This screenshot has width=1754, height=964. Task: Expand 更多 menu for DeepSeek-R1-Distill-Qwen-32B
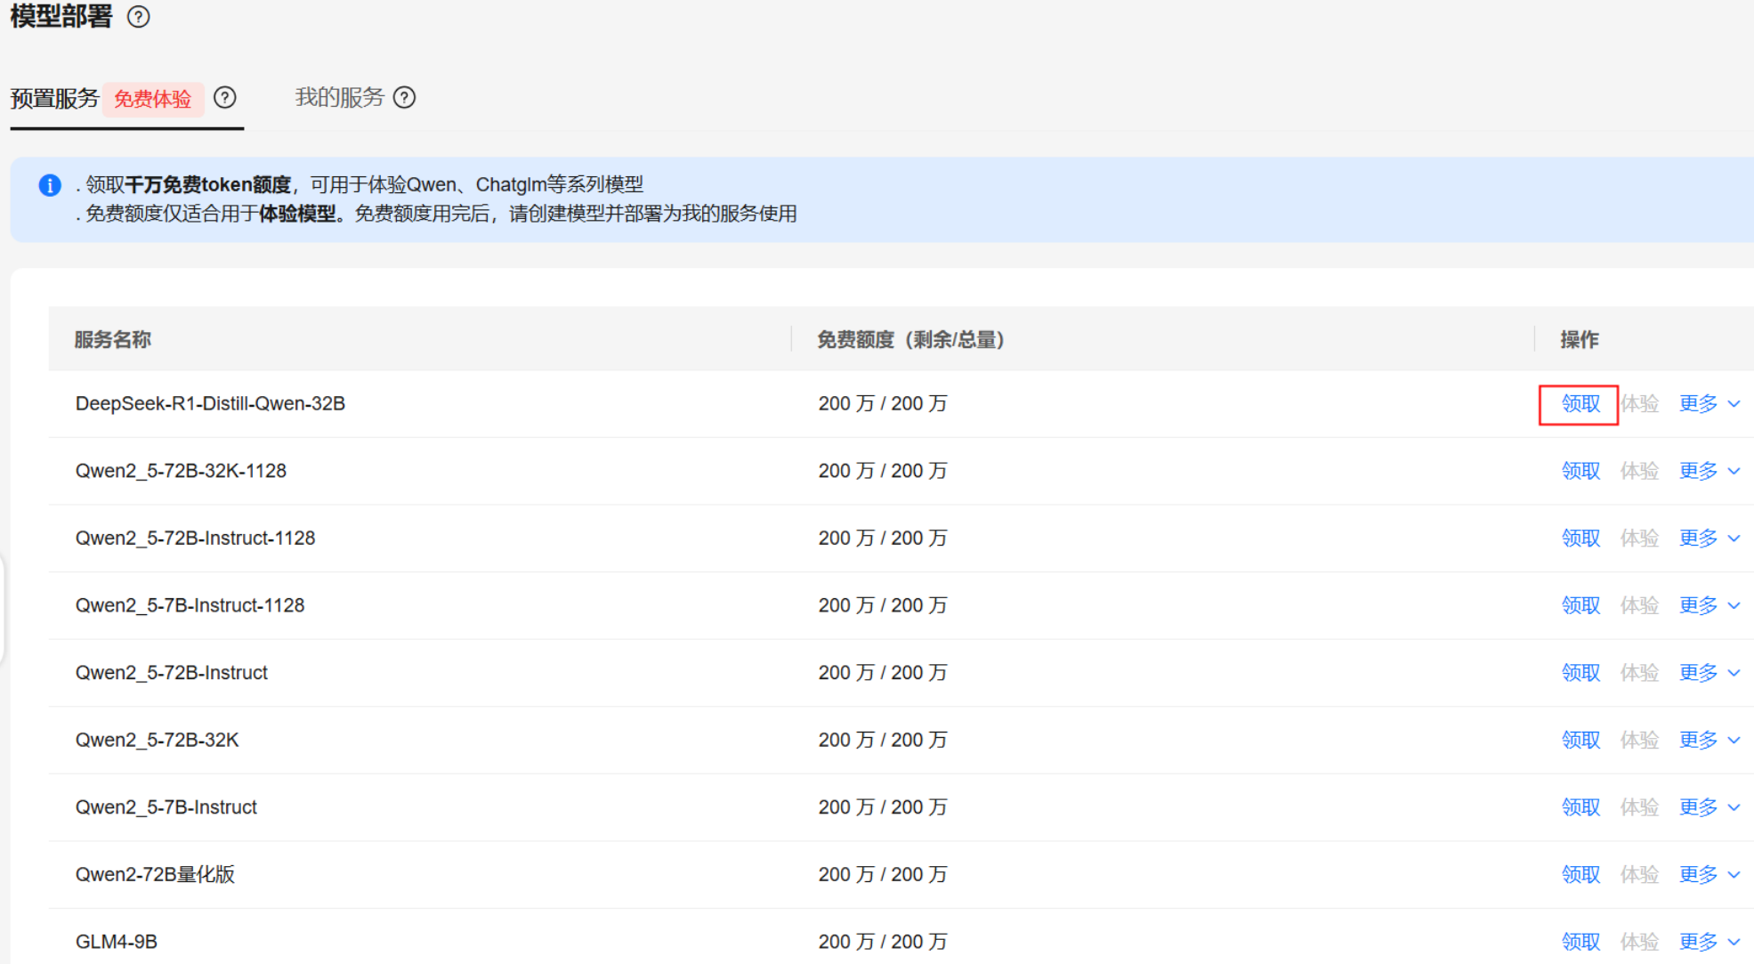coord(1709,404)
